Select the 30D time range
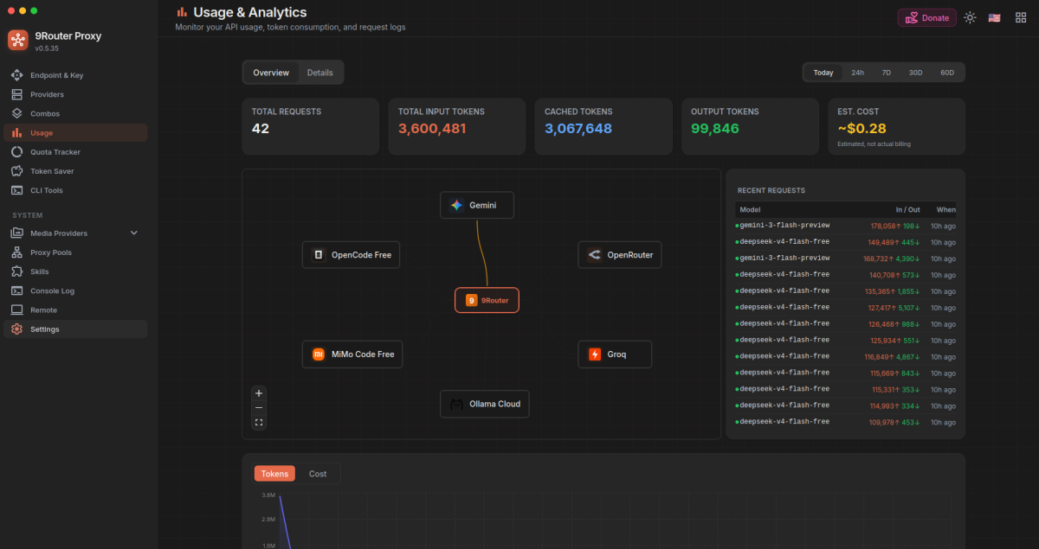This screenshot has height=549, width=1039. coord(915,73)
